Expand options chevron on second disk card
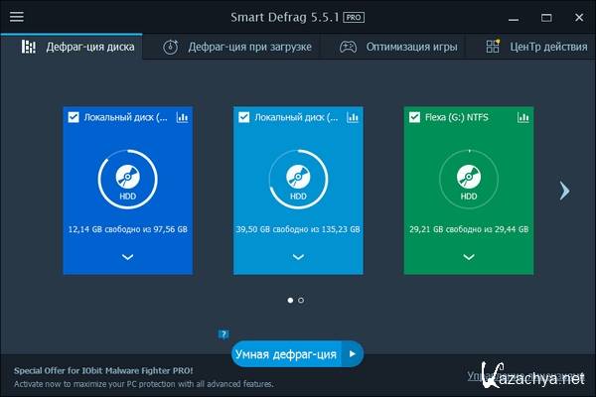The image size is (596, 397). click(298, 256)
